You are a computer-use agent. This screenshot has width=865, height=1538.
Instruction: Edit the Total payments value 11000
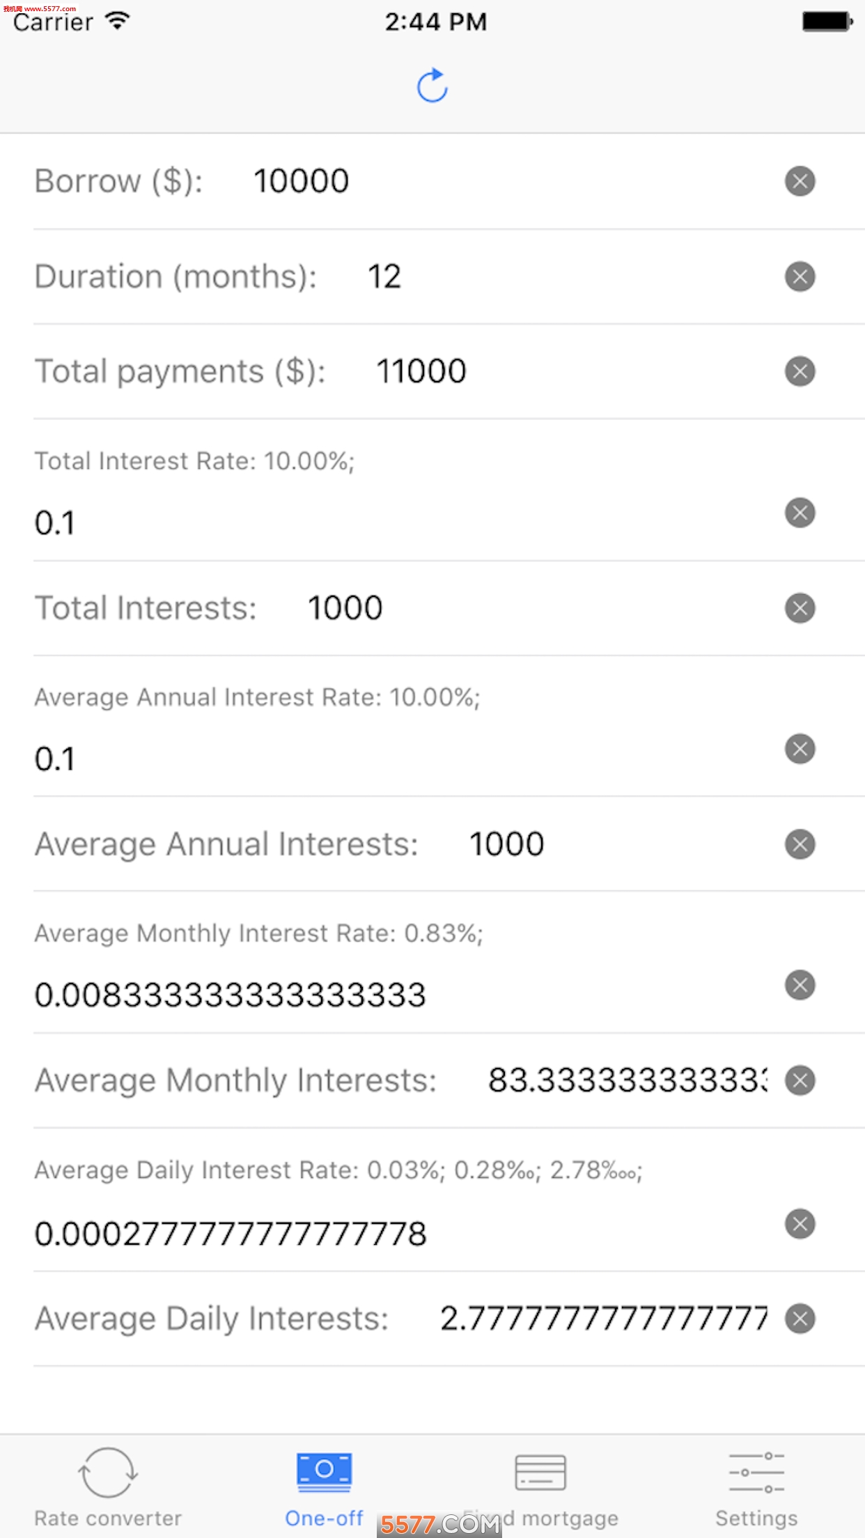(x=421, y=371)
